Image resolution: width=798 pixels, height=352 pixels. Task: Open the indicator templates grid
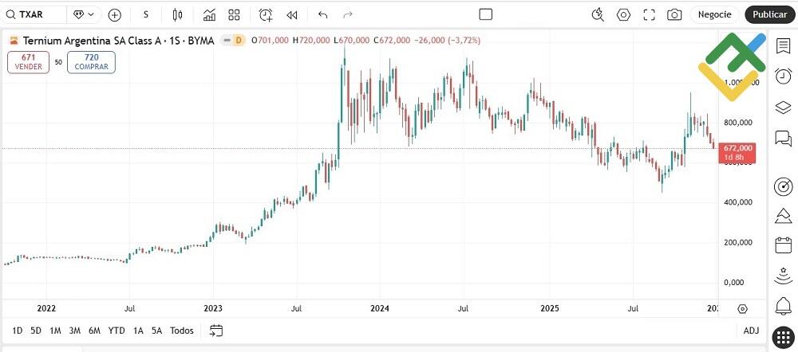tap(234, 14)
